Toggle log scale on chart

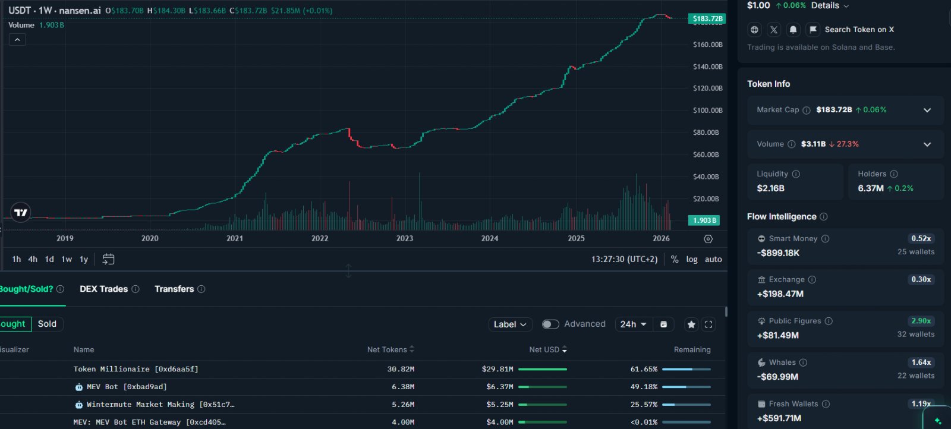click(692, 259)
